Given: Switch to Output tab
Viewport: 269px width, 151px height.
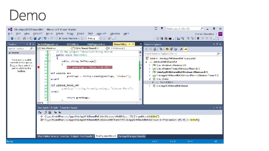Looking at the screenshot, I should [x=75, y=136].
